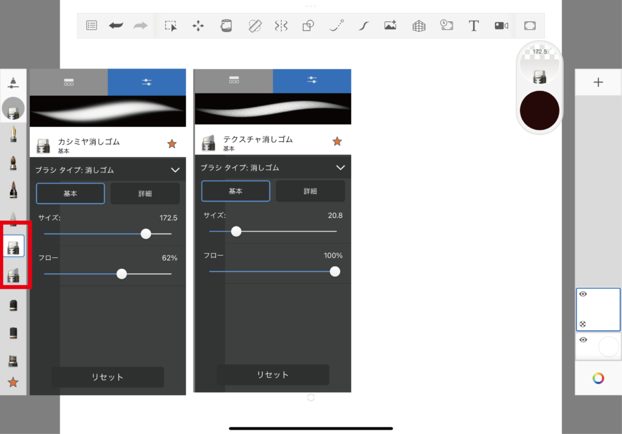622x434 pixels.
Task: Expand ブラシ タイプ dropdown in テクスチャ panel
Action: (340, 168)
